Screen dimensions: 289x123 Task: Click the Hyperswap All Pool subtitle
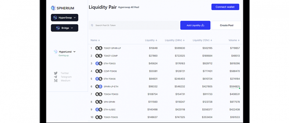pos(129,7)
